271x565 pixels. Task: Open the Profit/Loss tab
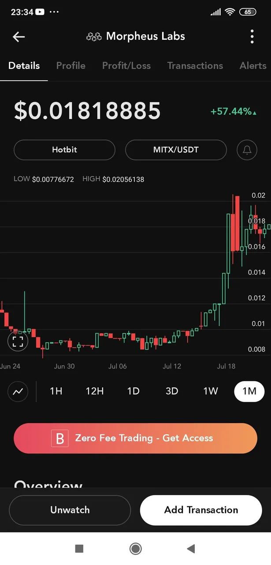coord(126,66)
